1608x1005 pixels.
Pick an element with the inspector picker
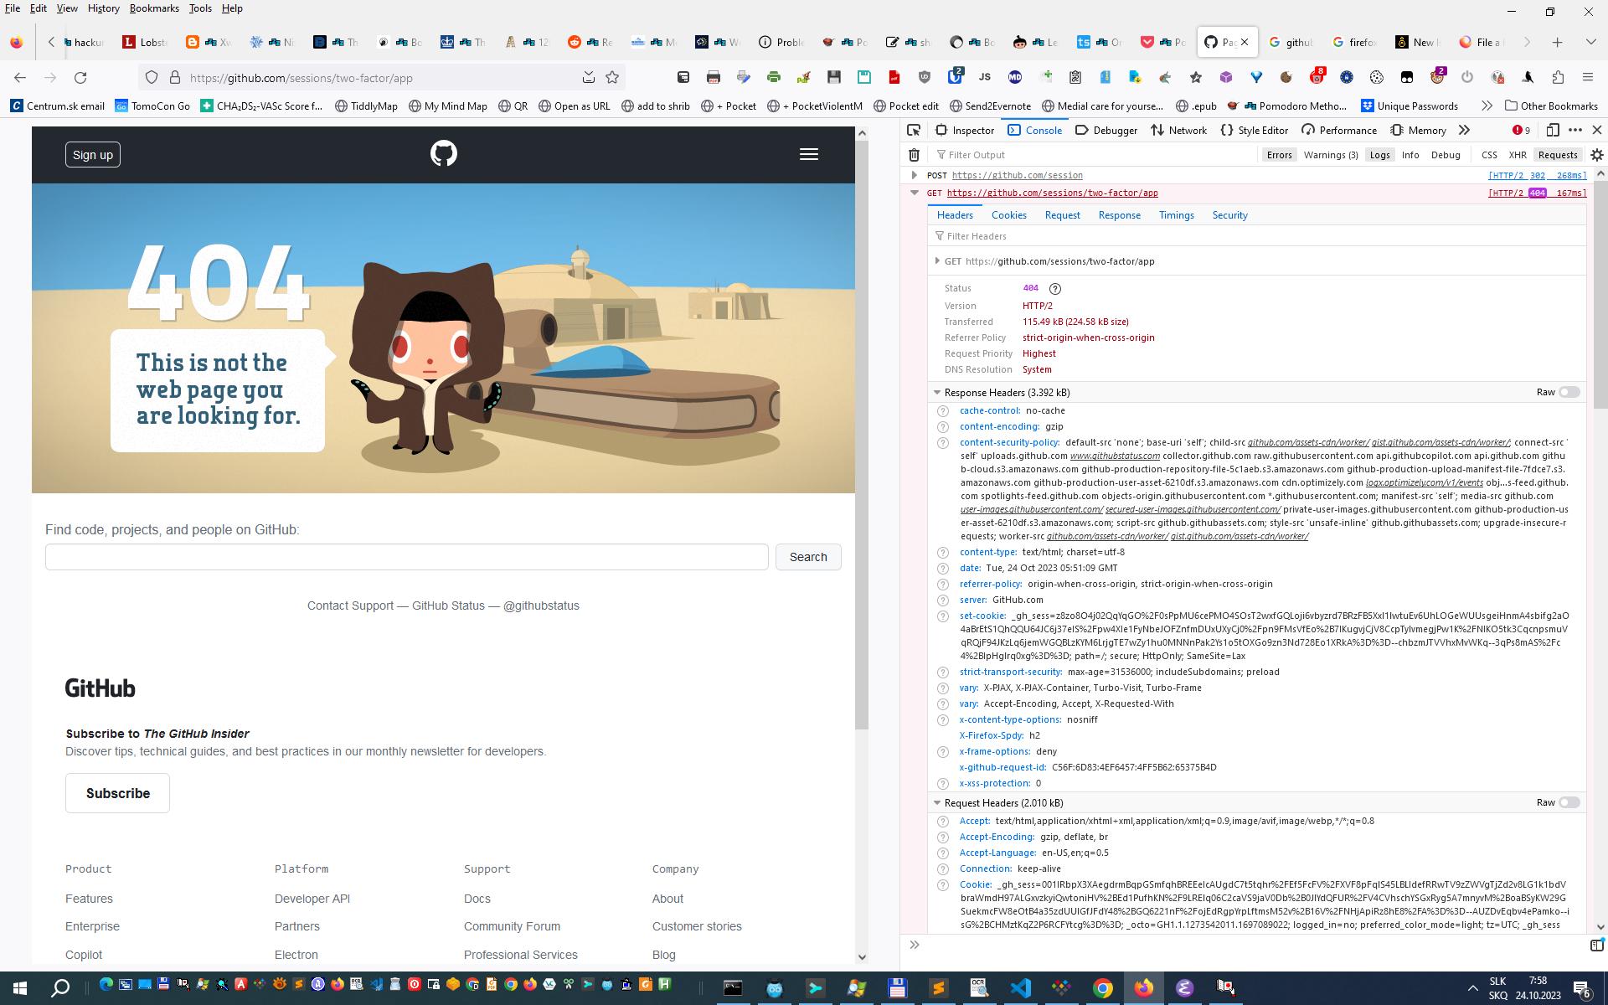point(914,130)
